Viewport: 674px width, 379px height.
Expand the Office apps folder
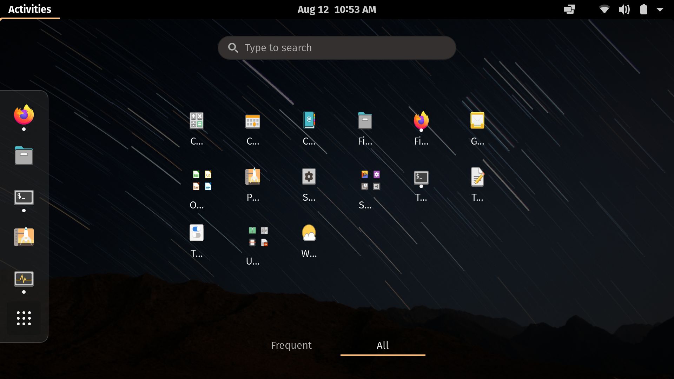click(x=202, y=181)
